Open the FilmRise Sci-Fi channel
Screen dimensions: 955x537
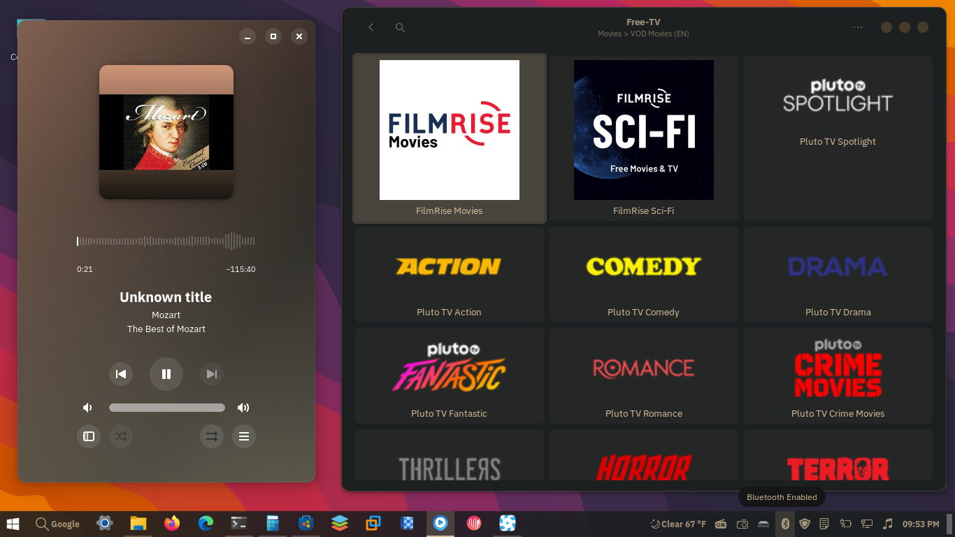(644, 138)
